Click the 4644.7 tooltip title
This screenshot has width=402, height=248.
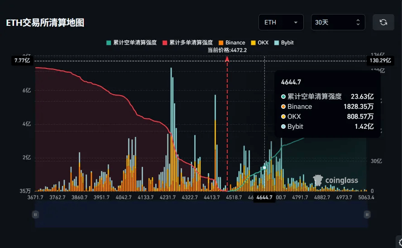[x=291, y=82]
